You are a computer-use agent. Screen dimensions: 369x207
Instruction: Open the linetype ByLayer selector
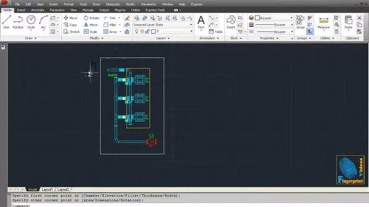click(x=274, y=32)
